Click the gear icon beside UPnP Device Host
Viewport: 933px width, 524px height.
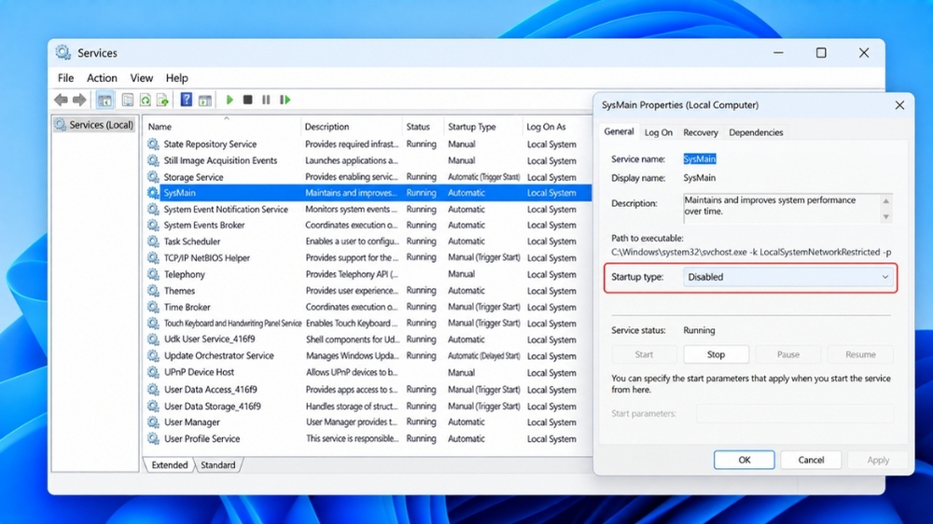[x=154, y=372]
